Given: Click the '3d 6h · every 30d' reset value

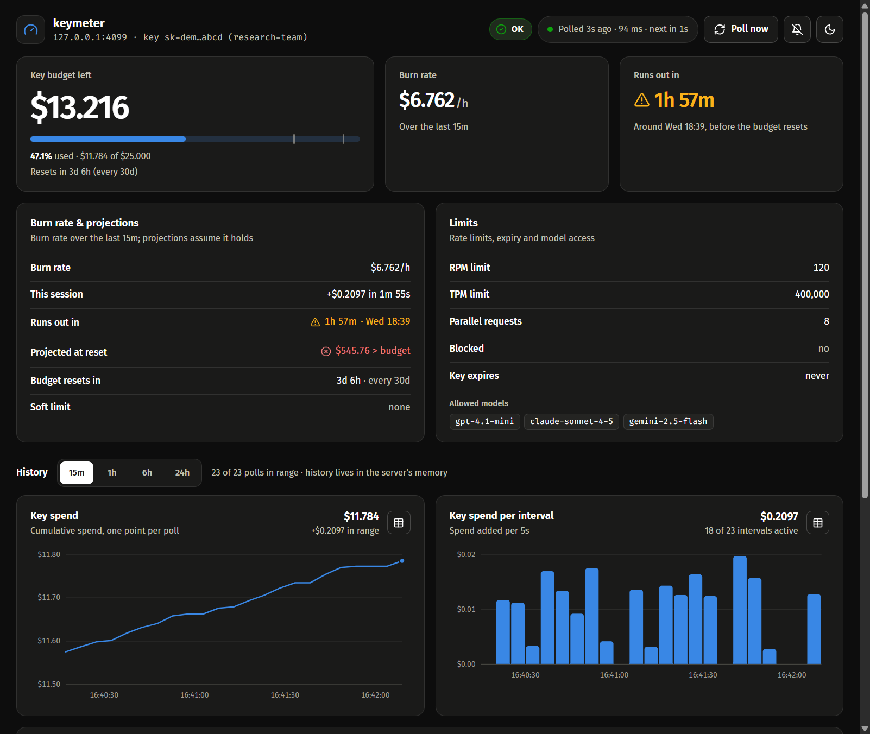Looking at the screenshot, I should coord(373,381).
